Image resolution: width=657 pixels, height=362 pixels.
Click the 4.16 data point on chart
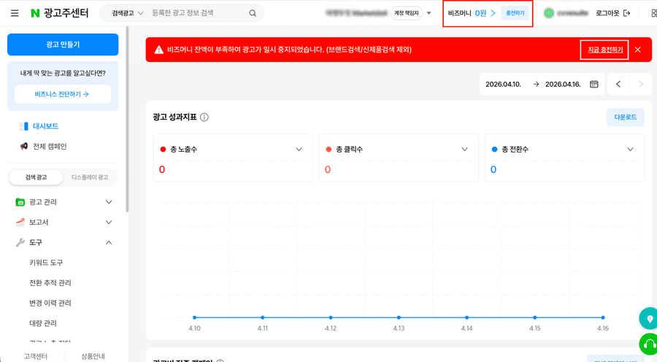tap(603, 317)
